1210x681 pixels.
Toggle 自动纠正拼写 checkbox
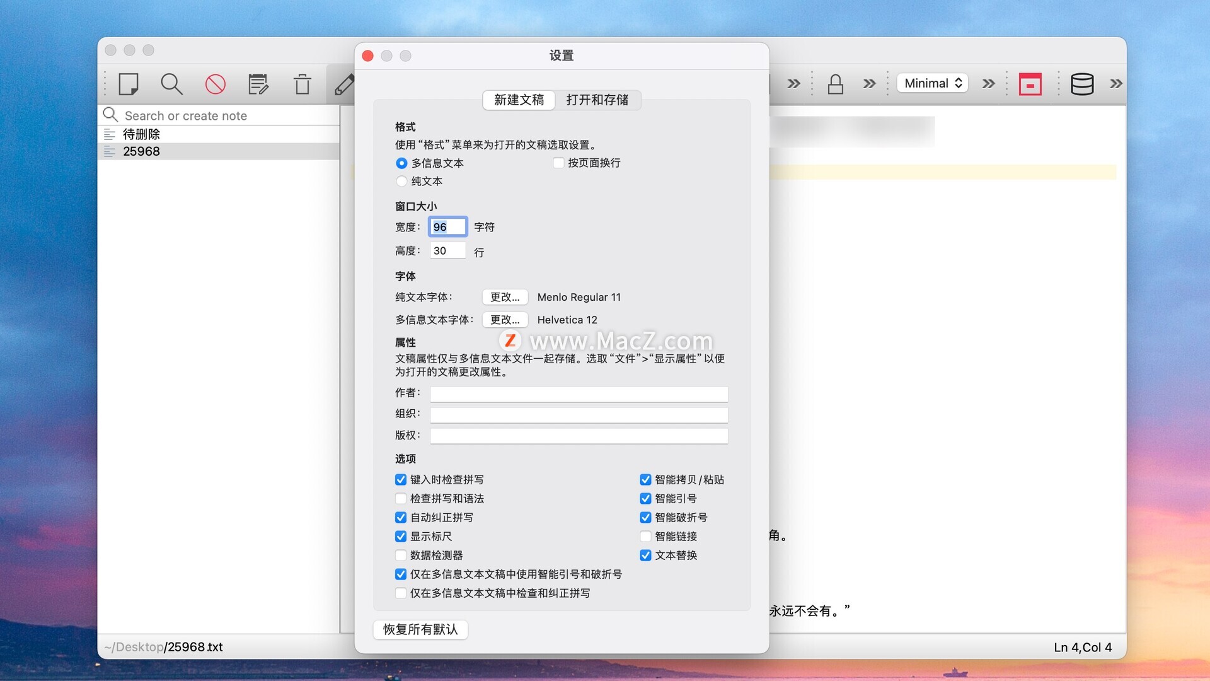click(401, 518)
